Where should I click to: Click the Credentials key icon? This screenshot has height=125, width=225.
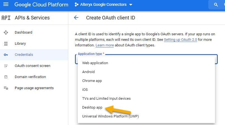(x=6, y=55)
